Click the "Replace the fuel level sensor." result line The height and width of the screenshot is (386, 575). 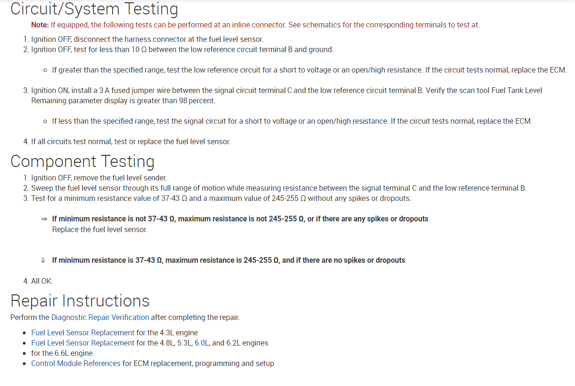(100, 230)
